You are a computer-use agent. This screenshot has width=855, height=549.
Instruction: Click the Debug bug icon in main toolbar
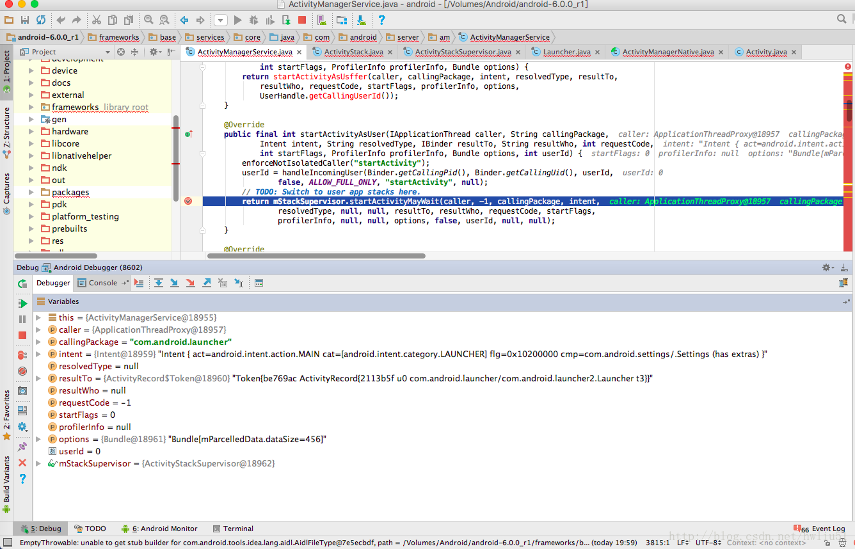(x=253, y=20)
